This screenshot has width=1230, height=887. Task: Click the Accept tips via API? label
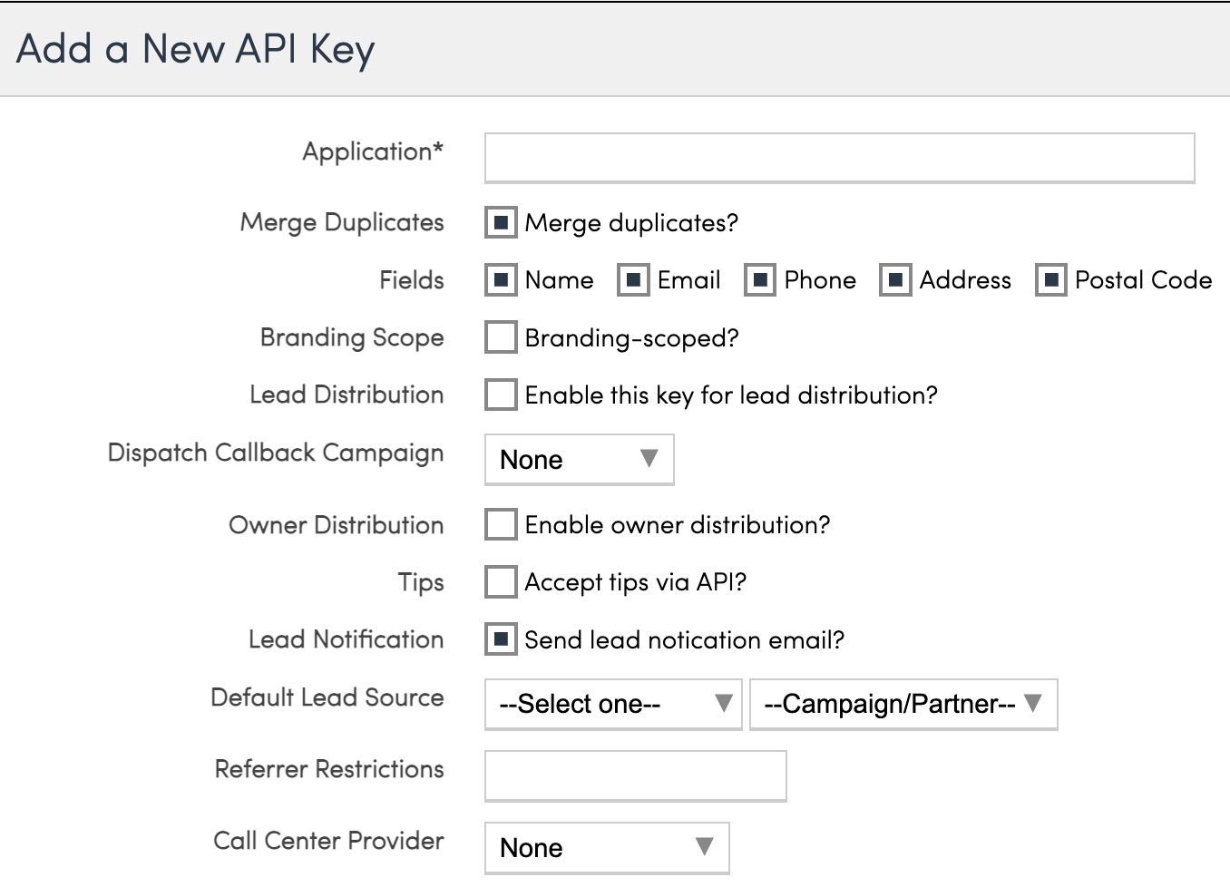(635, 582)
